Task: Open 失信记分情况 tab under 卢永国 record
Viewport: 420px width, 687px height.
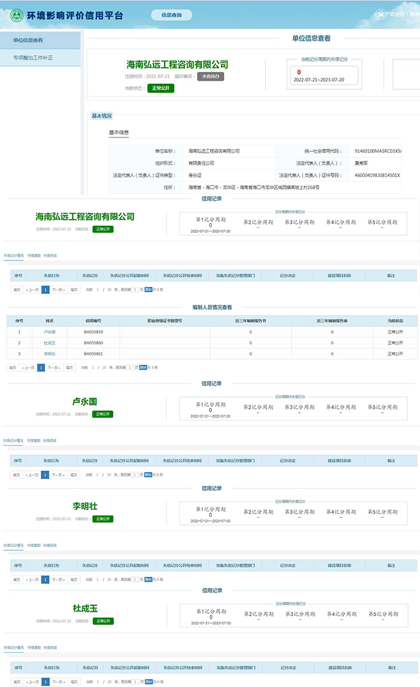Action: (13, 440)
